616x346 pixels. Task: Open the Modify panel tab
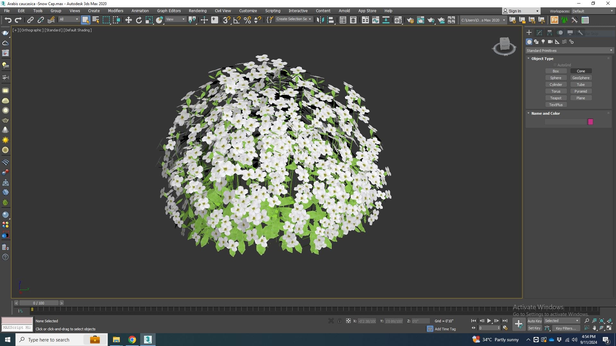click(x=539, y=33)
